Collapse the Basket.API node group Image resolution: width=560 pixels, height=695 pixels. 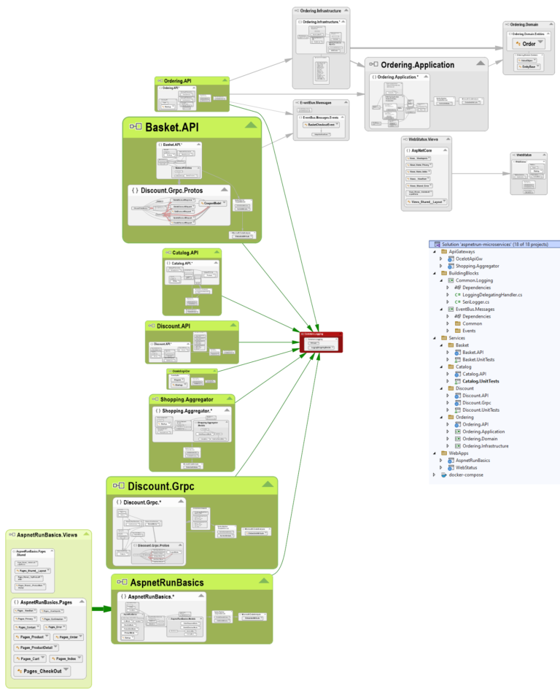click(x=251, y=126)
